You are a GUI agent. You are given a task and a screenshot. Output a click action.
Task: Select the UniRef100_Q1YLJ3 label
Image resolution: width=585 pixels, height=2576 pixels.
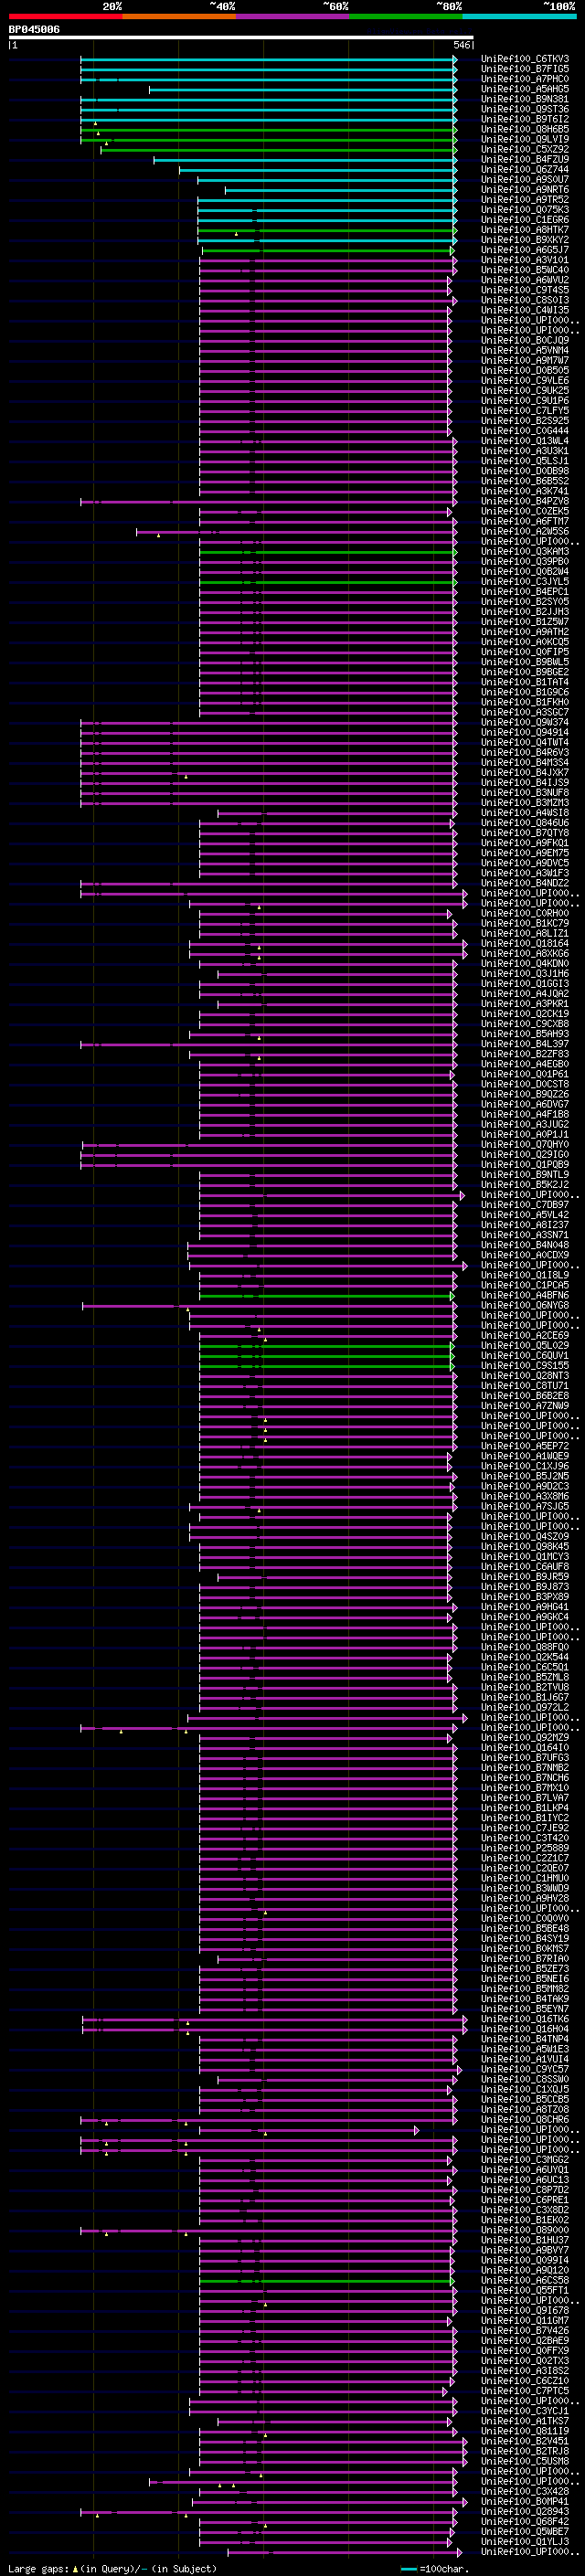point(525,2541)
